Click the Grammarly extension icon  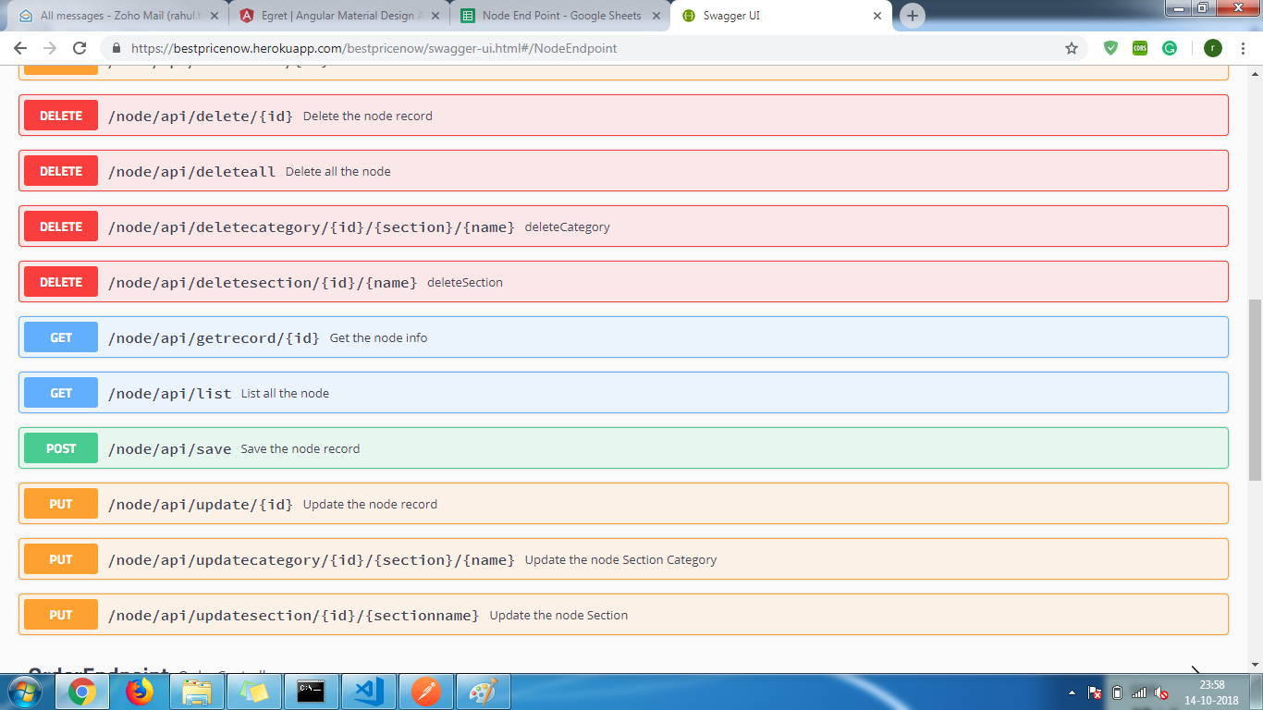[x=1170, y=48]
